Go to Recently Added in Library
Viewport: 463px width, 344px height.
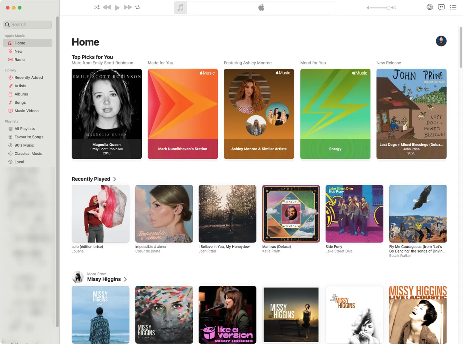coord(29,77)
